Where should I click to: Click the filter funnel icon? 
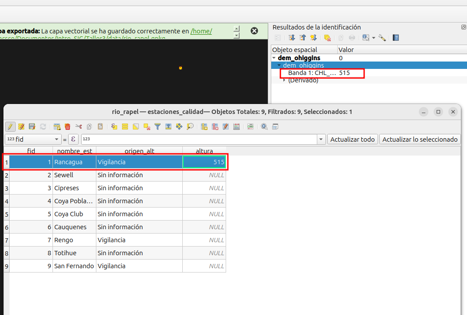click(x=158, y=127)
